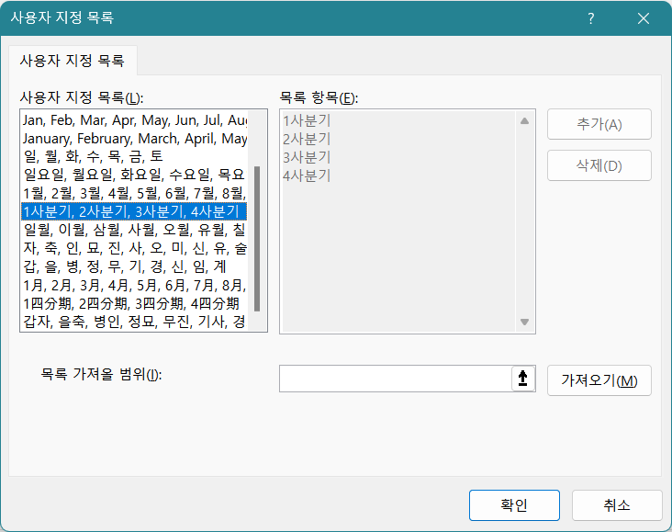Click the 삭제(D) button

[x=599, y=165]
